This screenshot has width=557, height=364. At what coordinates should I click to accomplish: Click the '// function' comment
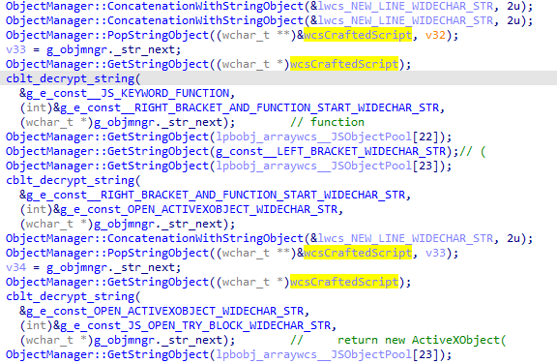pyautogui.click(x=328, y=122)
